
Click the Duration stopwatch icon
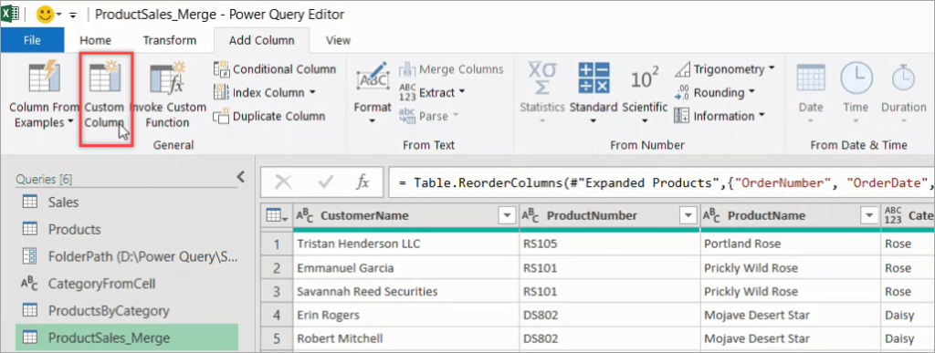(903, 78)
